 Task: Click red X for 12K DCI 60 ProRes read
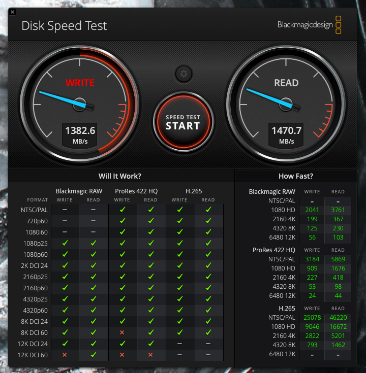[150, 355]
